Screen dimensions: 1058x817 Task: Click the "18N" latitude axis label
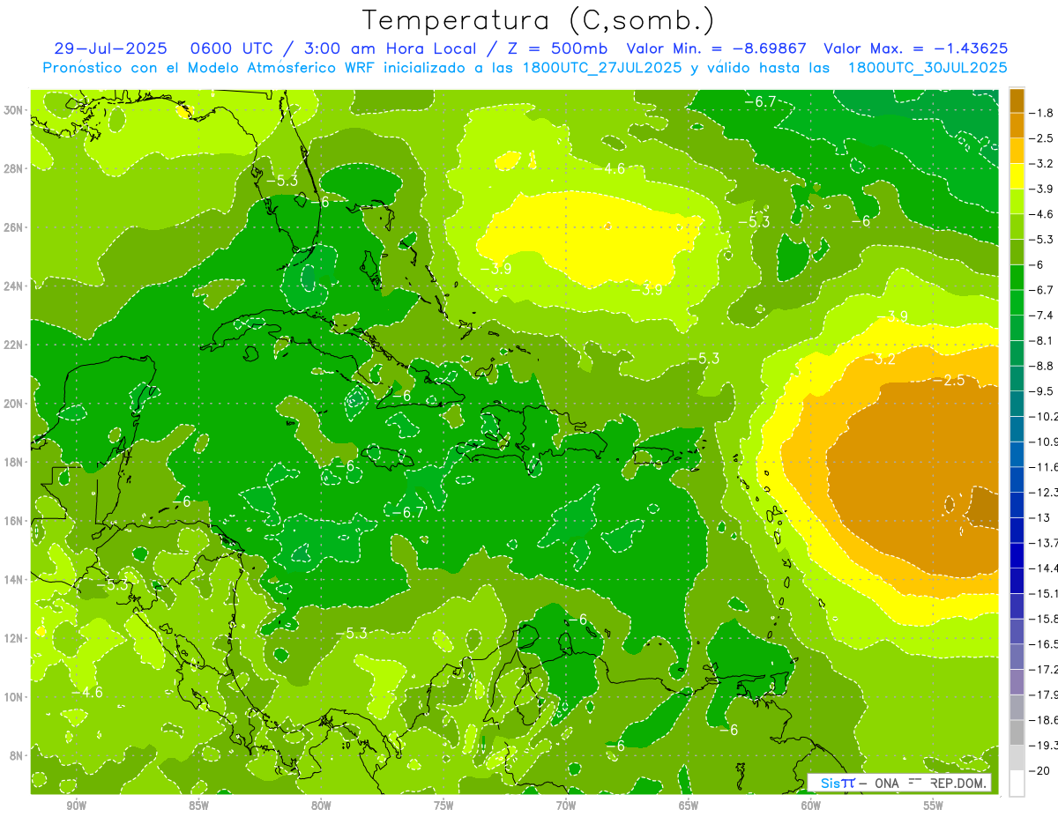click(x=14, y=462)
